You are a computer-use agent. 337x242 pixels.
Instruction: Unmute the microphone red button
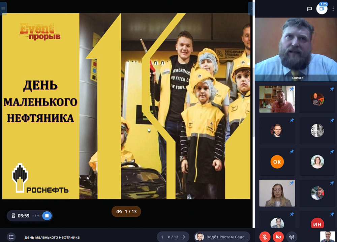pyautogui.click(x=265, y=237)
